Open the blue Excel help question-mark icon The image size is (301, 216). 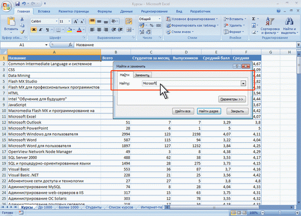coord(279,11)
